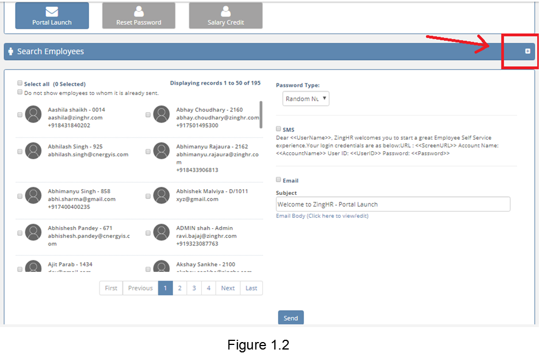Enable the SMS checkbox

click(x=278, y=129)
